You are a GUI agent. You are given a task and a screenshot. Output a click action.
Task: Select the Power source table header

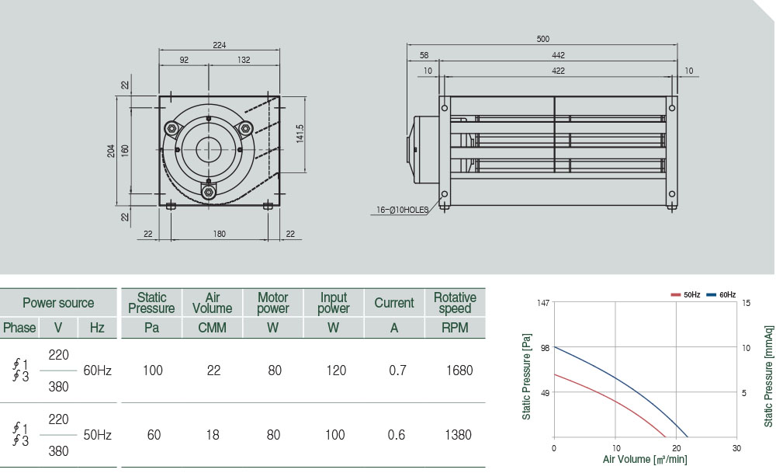(58, 303)
